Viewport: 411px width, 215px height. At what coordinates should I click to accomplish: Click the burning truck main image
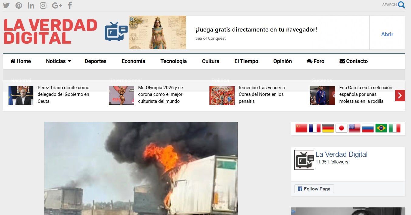(141, 168)
